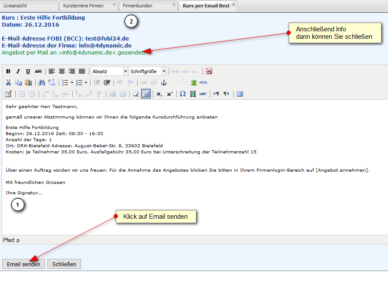Click the cut scissors icon
Screen dimensions: 388x305
coord(8,82)
